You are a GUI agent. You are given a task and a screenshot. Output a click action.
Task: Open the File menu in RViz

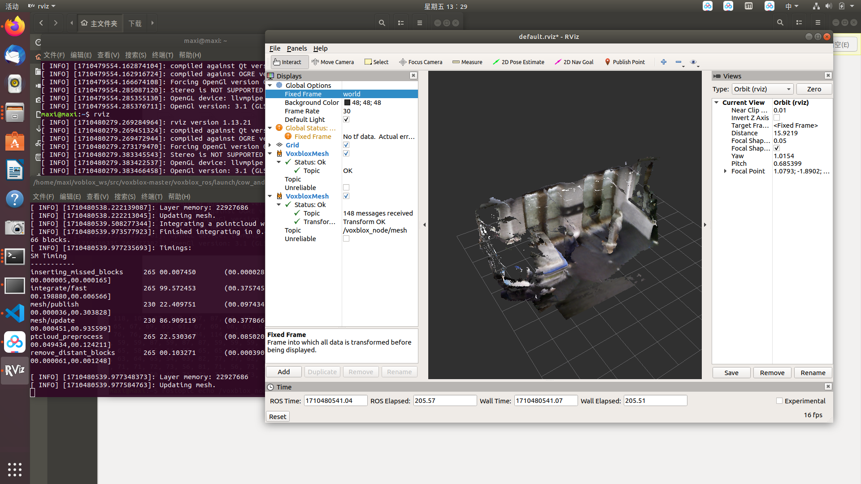pyautogui.click(x=274, y=48)
